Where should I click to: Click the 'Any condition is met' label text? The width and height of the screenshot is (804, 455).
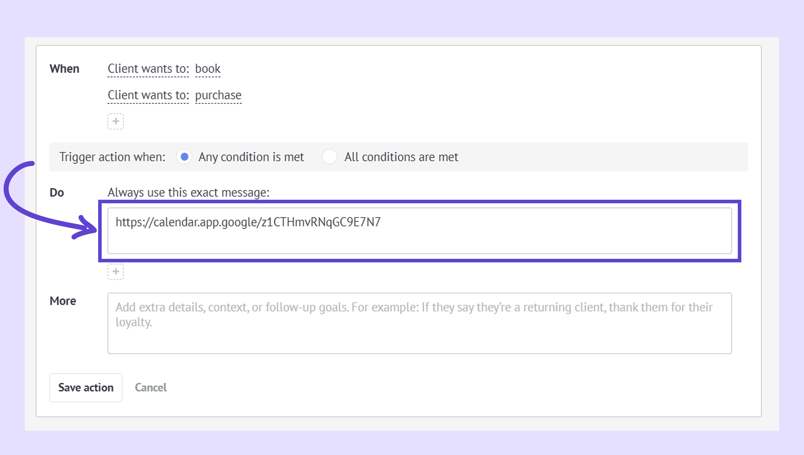(251, 157)
